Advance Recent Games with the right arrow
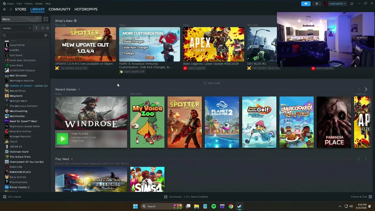Screen dimensions: 375x211 (x=366, y=89)
